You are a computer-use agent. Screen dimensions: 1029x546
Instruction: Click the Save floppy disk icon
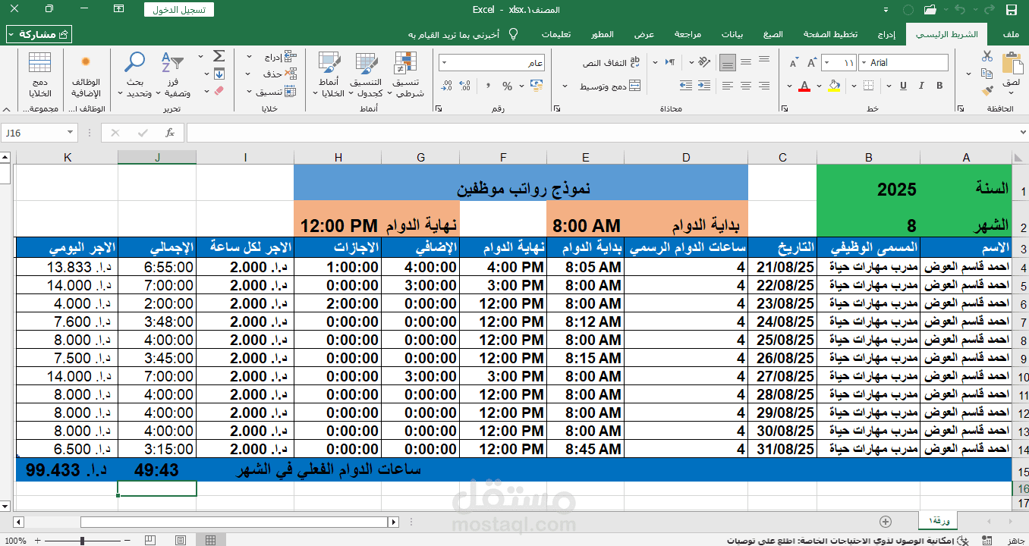pos(1011,10)
